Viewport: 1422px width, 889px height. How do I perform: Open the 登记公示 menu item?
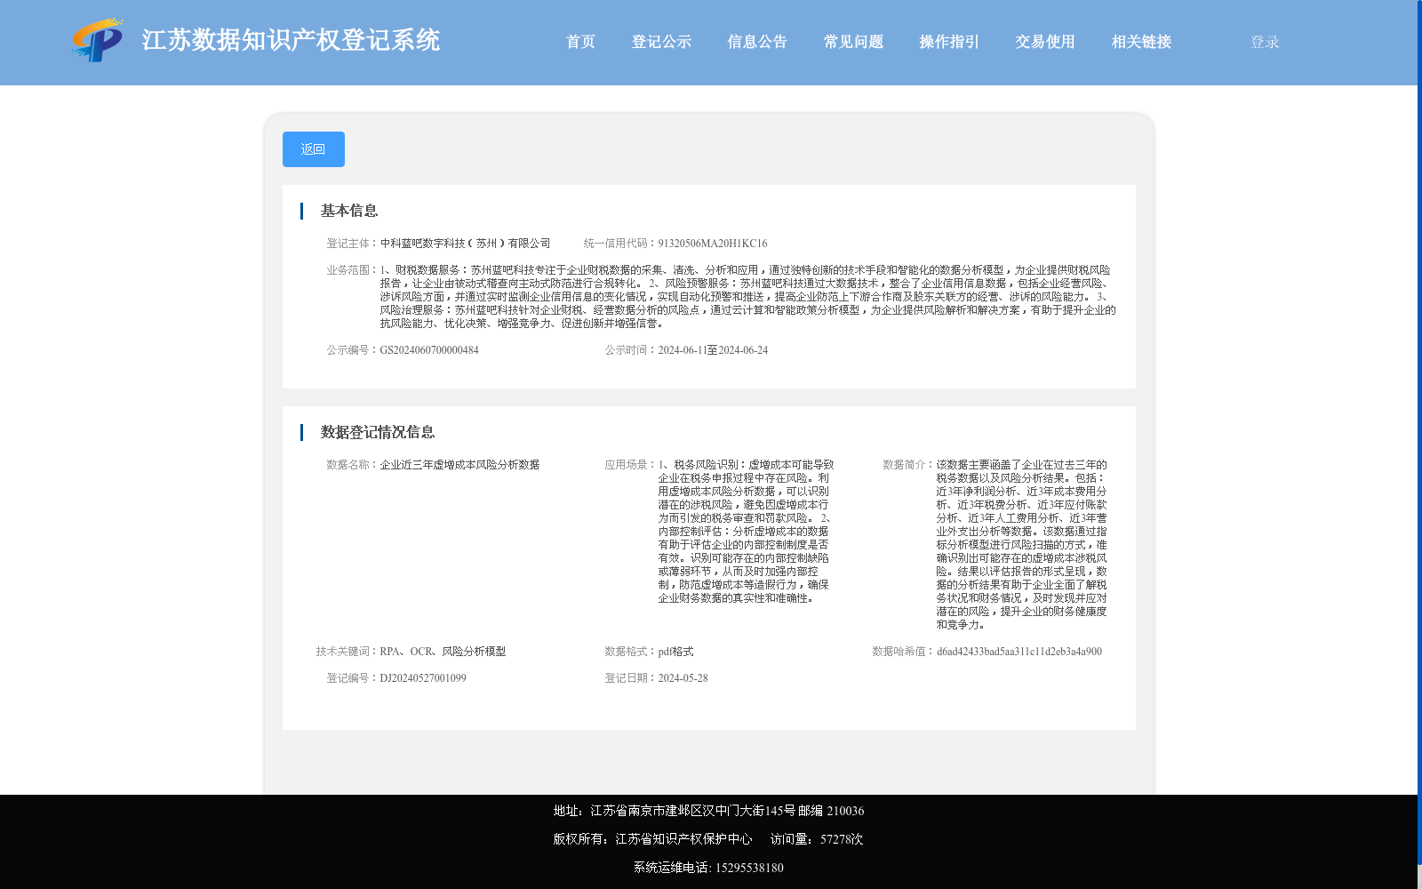coord(661,42)
